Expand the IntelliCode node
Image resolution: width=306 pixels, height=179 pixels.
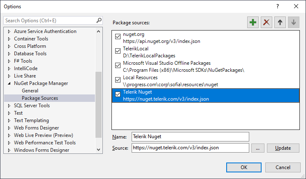click(x=9, y=68)
